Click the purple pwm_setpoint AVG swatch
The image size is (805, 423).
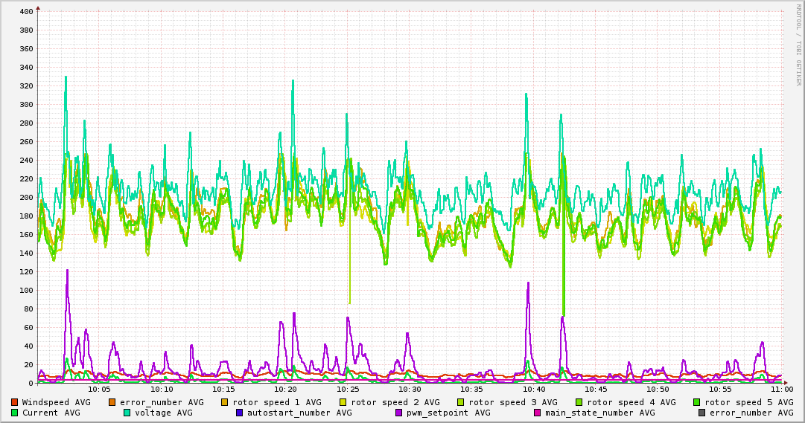pyautogui.click(x=399, y=413)
